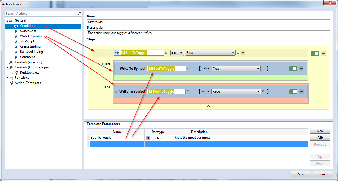Screen dimensions: 338x181
Task: Remove the IF step with minus icon
Action: 323,54
